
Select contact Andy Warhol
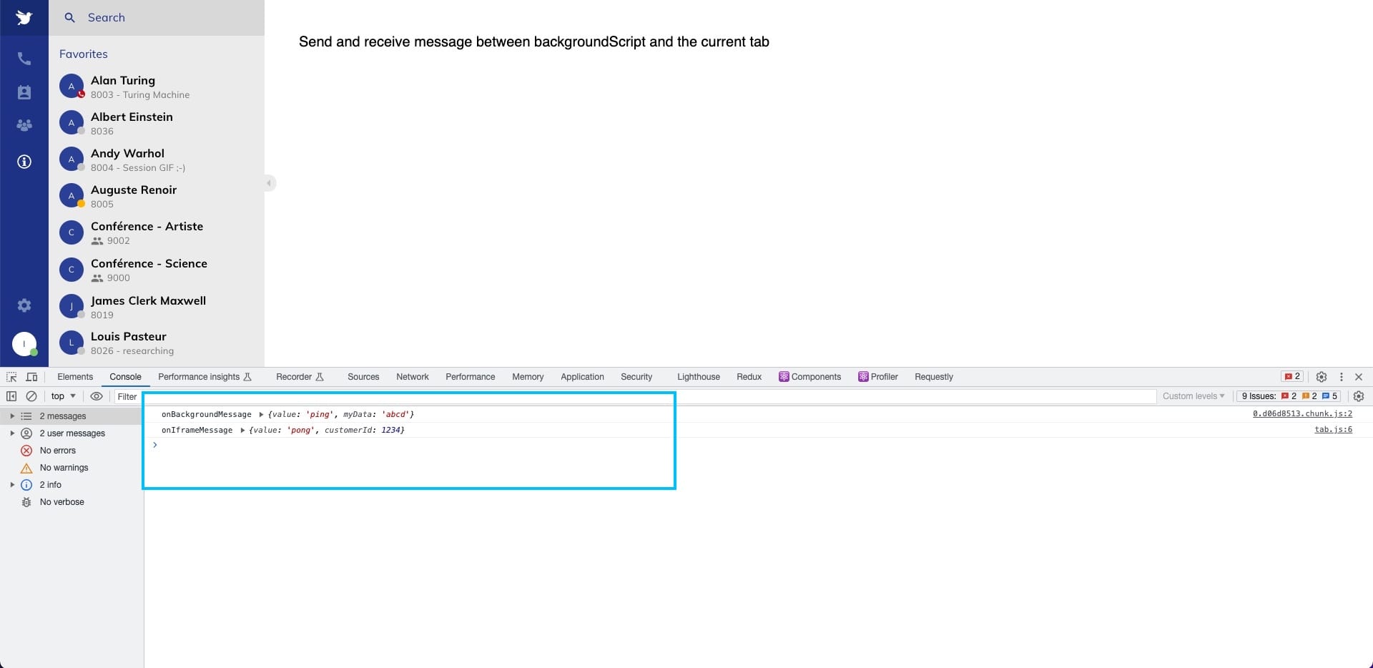157,159
